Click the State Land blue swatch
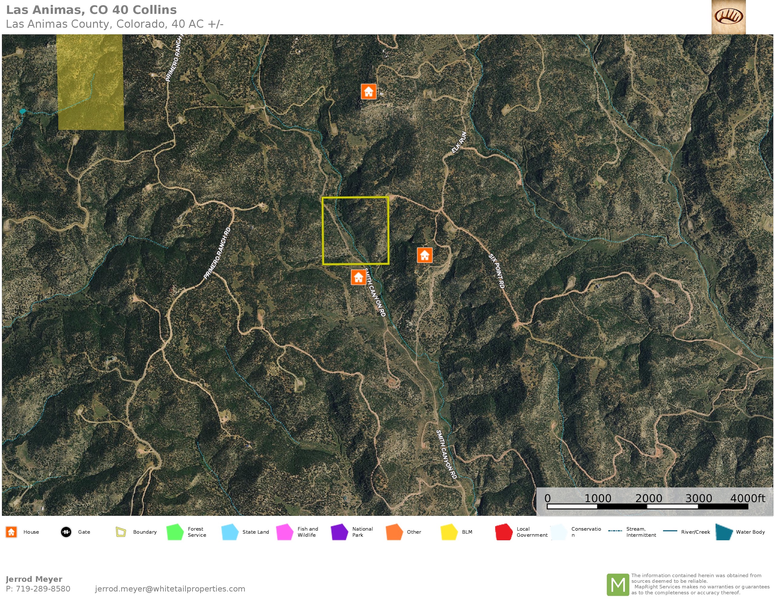This screenshot has height=599, width=775. pos(229,532)
